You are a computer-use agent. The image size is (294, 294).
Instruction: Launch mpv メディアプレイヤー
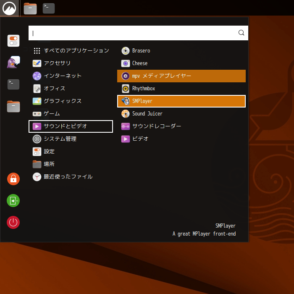tap(181, 76)
